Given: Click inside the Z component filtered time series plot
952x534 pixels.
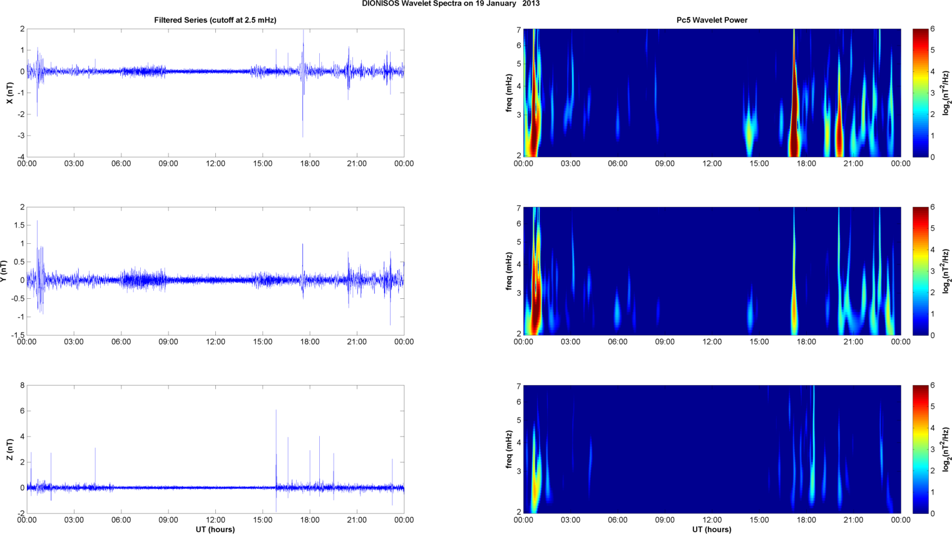Looking at the screenshot, I should (x=215, y=449).
